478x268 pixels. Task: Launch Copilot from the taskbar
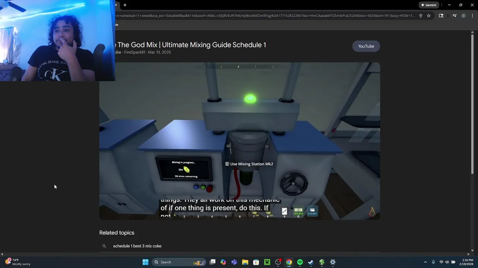pos(223,262)
